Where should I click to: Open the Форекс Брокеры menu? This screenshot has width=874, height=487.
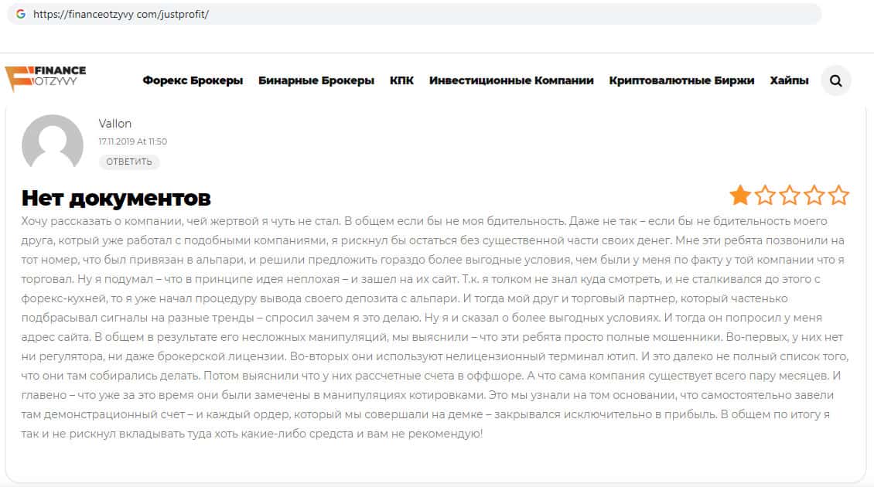tap(193, 80)
